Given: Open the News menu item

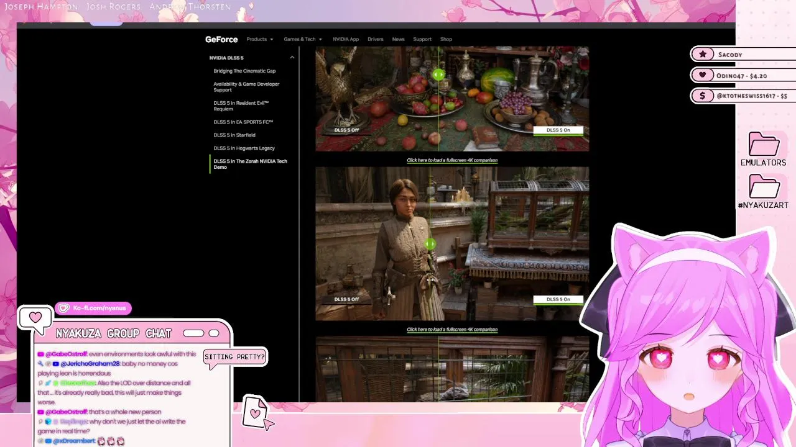Looking at the screenshot, I should click(399, 39).
